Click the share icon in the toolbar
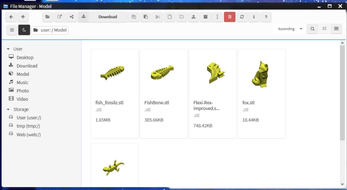347x190 pixels. coord(71,17)
